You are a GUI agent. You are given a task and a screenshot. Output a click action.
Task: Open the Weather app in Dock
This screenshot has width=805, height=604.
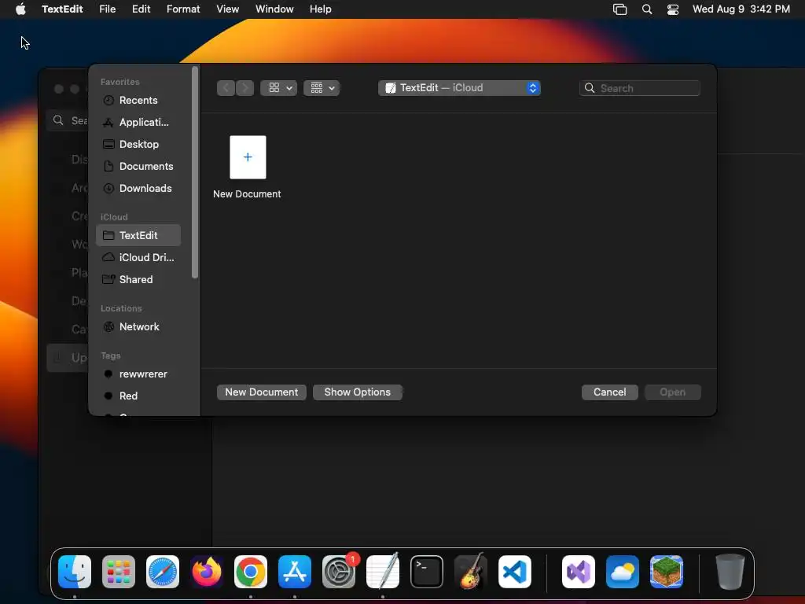click(623, 572)
